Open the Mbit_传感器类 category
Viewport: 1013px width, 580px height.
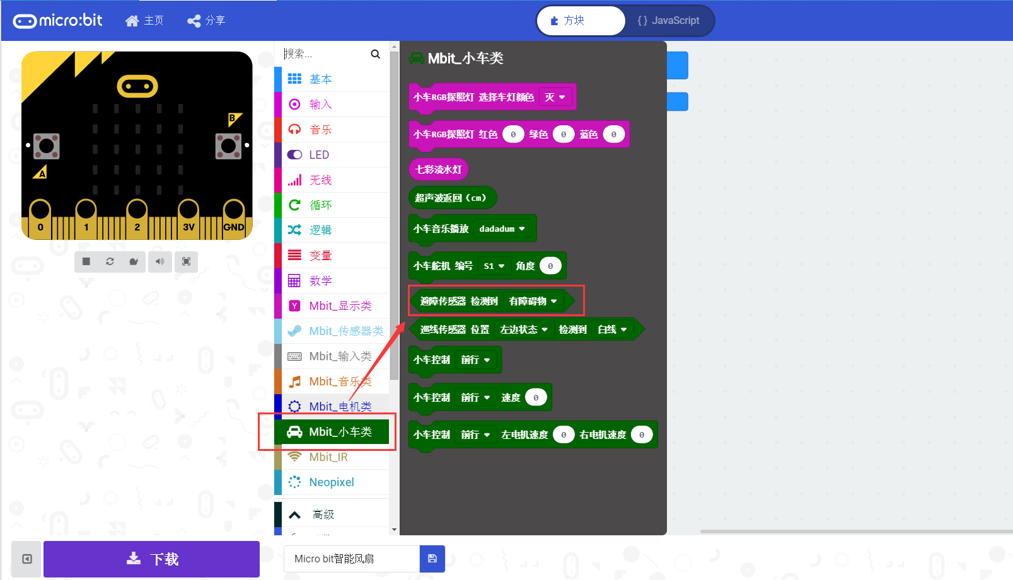point(332,331)
